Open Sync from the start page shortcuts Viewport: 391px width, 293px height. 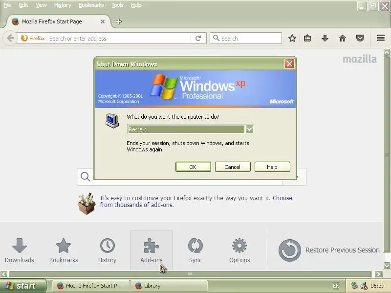[195, 251]
